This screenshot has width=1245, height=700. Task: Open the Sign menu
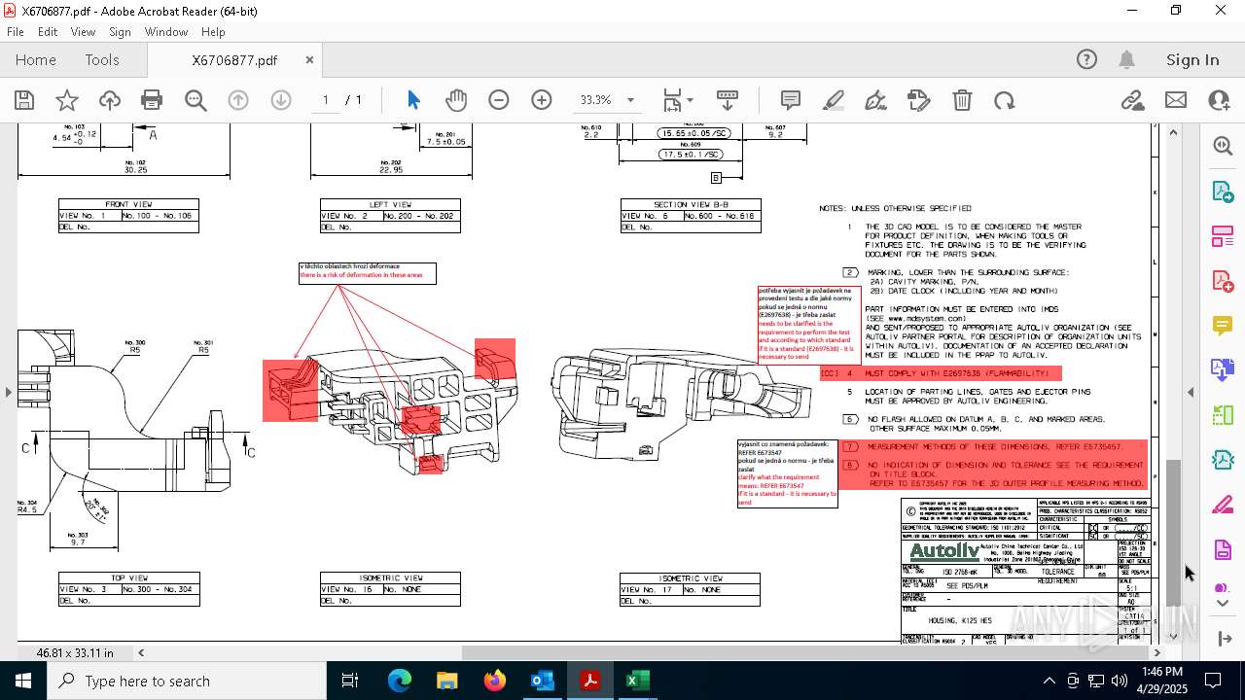pos(120,31)
